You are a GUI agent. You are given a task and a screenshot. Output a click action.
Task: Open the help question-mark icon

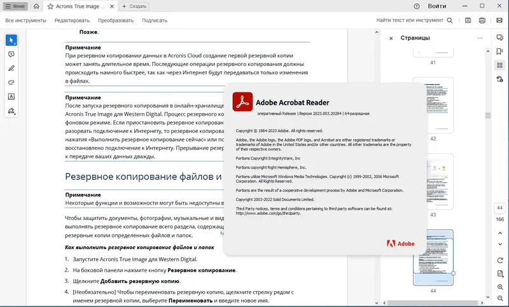417,6
